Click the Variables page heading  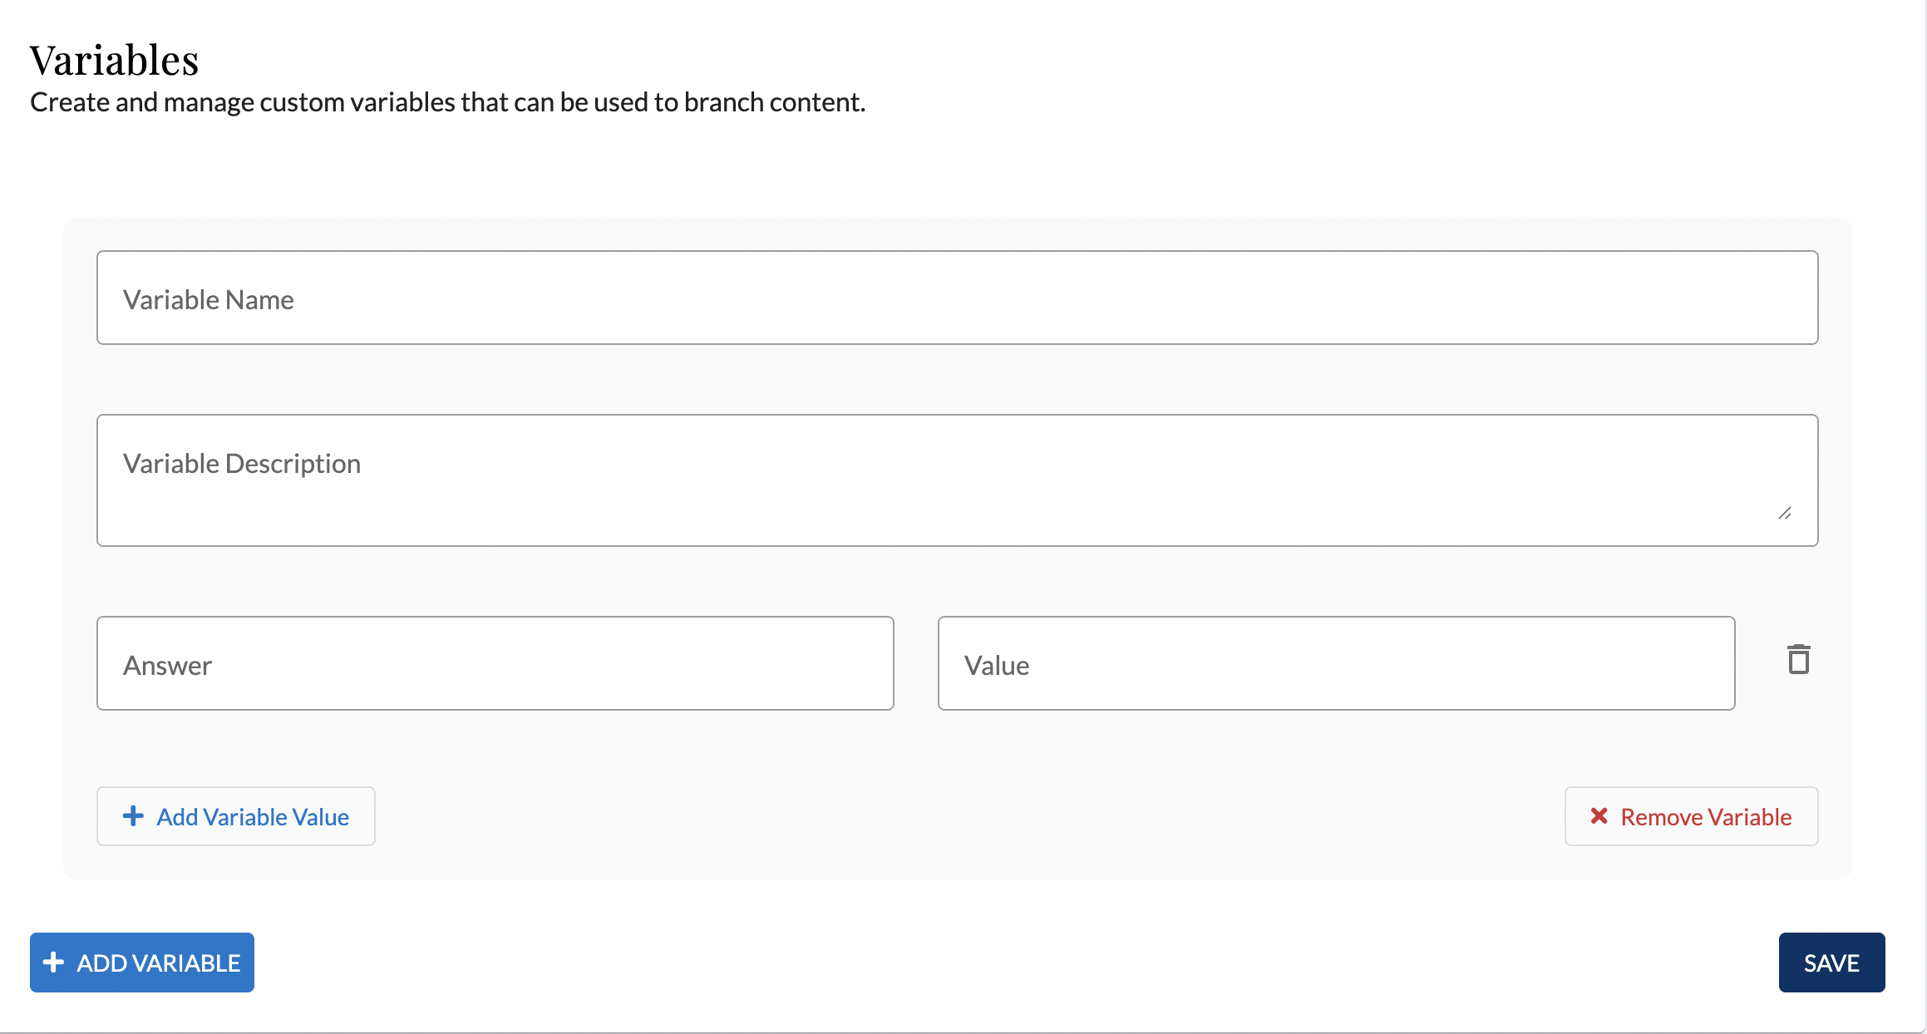coord(114,60)
